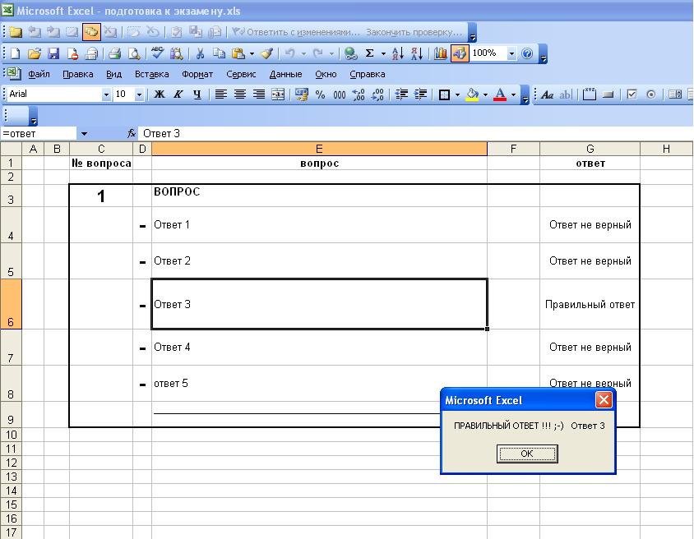Insert checkbox control from Forms toolbar
Viewport: 694px width, 539px height.
click(632, 94)
